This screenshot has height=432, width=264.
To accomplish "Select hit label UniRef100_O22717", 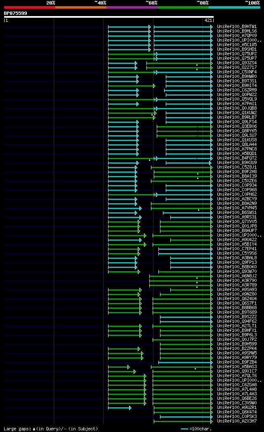I will (x=237, y=67).
